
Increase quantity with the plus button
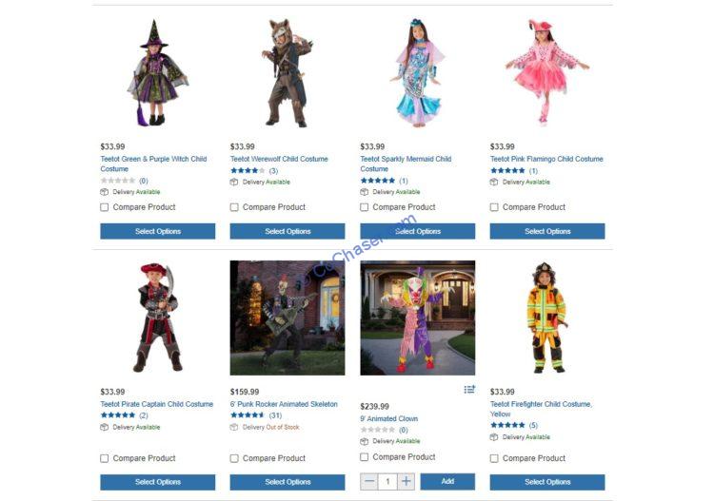coord(407,481)
